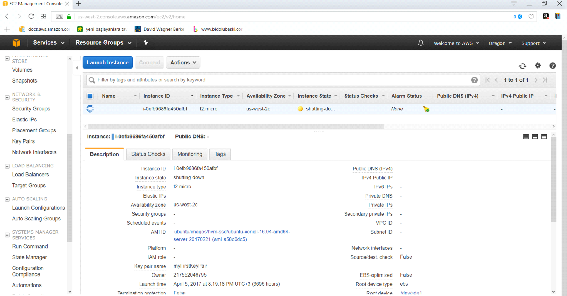Click instance ID i-0efb9686fa450afbf in table row
Image resolution: width=567 pixels, height=296 pixels.
tap(165, 109)
